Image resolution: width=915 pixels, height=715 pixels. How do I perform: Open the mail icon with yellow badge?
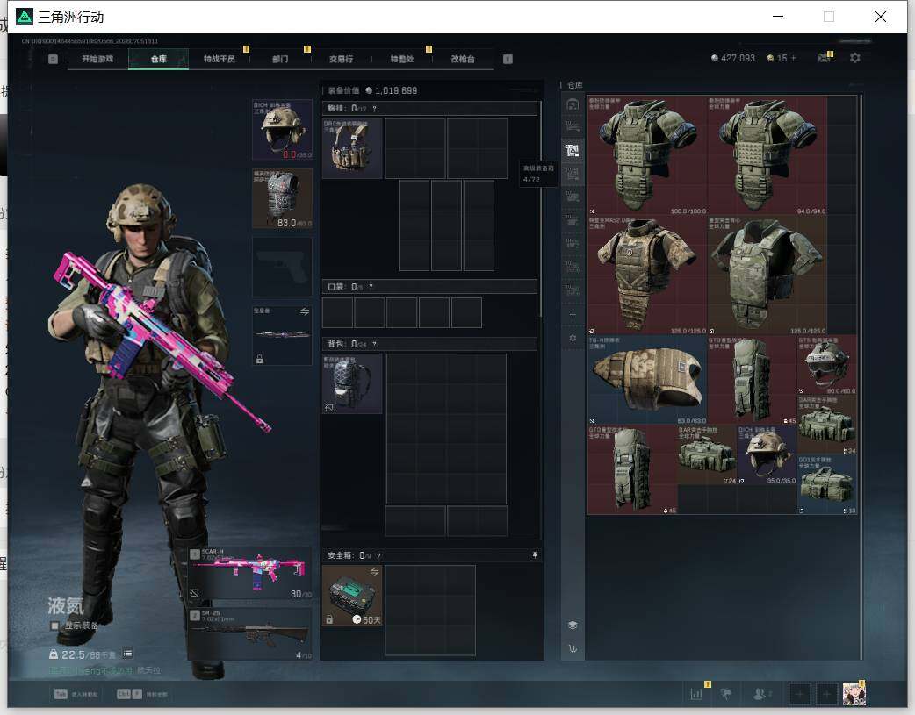[824, 58]
